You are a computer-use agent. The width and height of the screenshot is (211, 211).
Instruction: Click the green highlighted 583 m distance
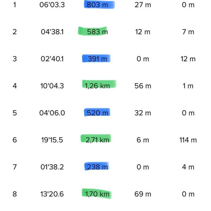[98, 32]
